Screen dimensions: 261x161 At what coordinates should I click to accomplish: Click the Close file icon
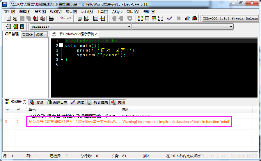pyautogui.click(x=35, y=18)
